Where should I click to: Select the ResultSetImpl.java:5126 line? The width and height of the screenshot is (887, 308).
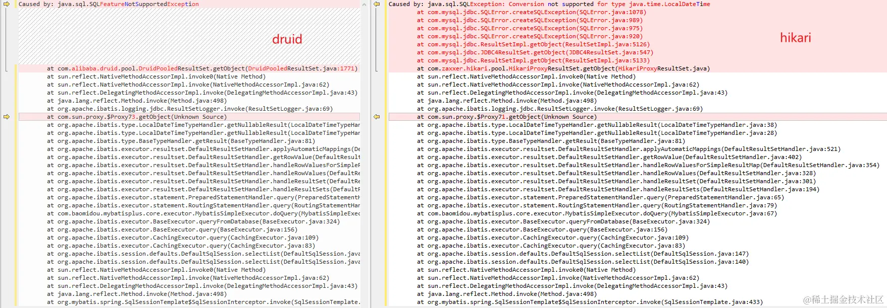tap(533, 44)
